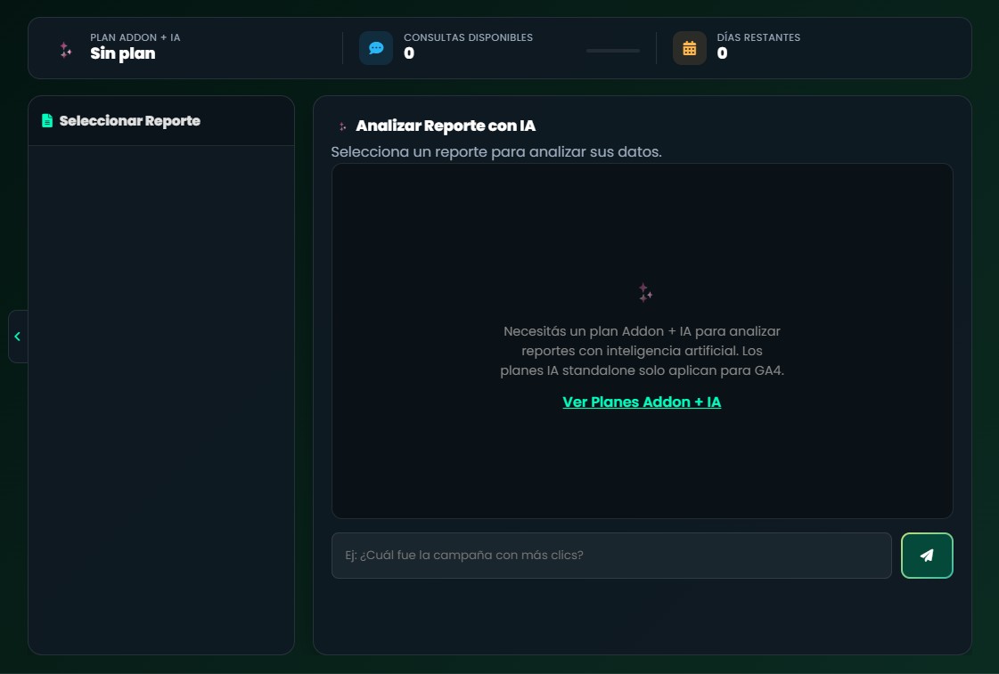Select the sparkle plan icon in the header
Screen dimensions: 999x674
(x=64, y=51)
